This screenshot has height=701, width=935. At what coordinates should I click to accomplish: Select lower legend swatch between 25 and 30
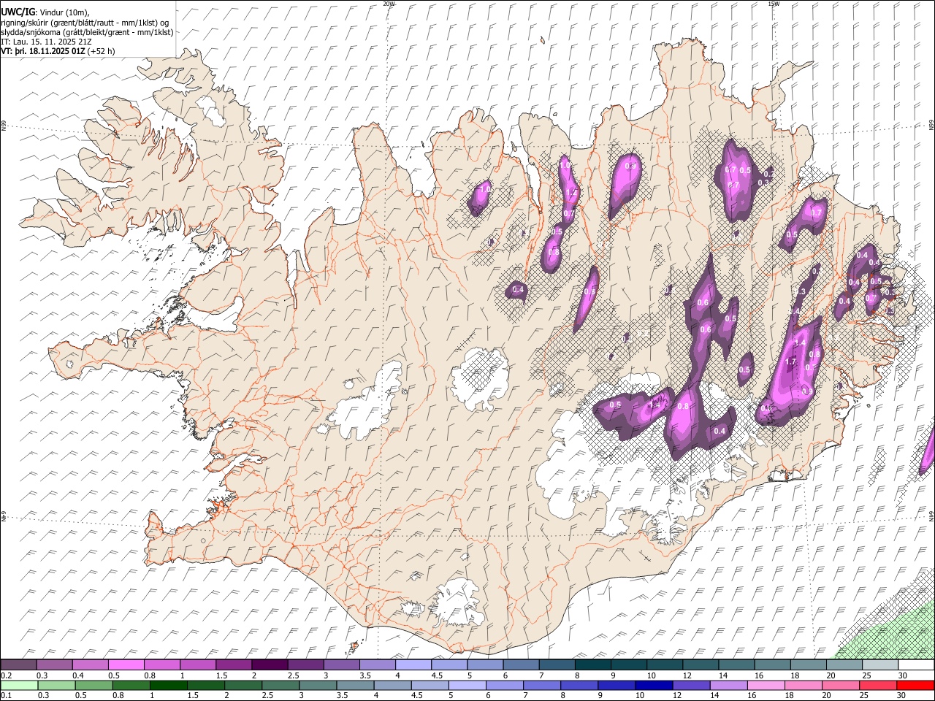(879, 685)
